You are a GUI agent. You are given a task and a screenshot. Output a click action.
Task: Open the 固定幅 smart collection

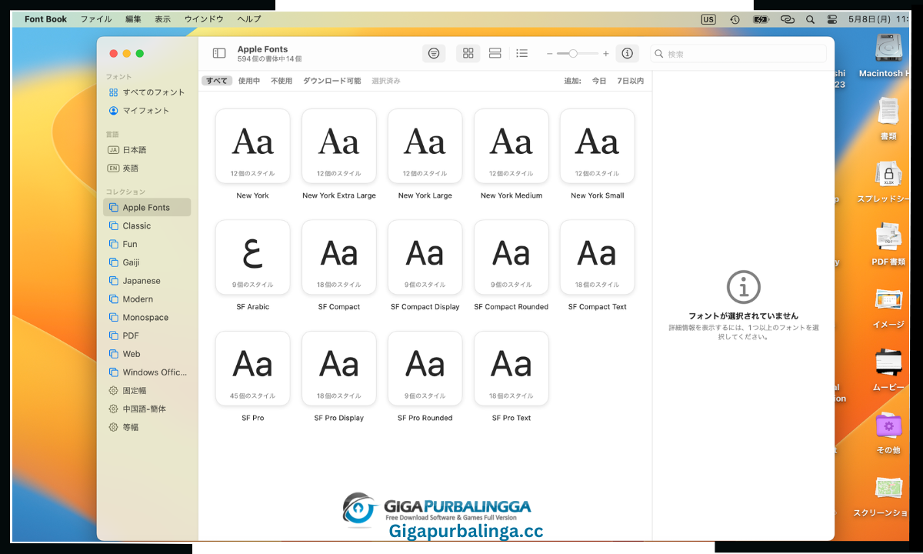pos(147,391)
